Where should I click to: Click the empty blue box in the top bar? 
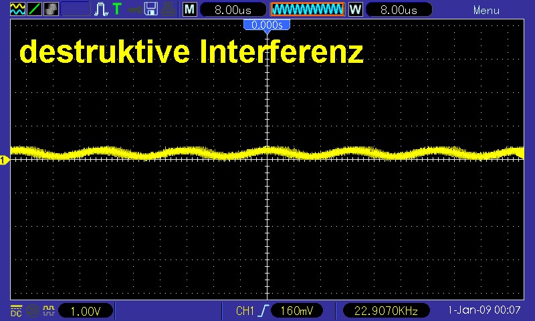click(x=76, y=9)
